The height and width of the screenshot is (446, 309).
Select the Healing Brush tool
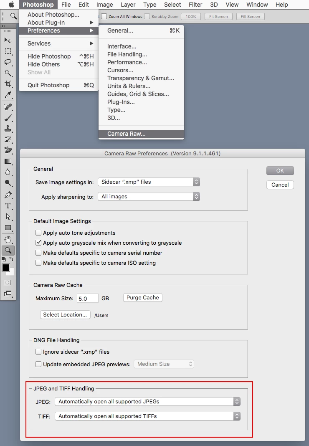8,106
